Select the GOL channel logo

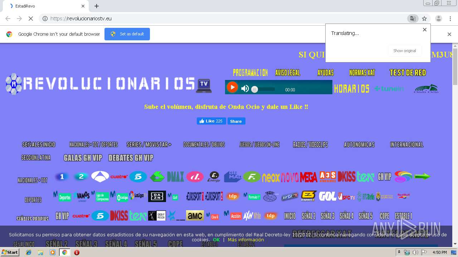click(327, 196)
